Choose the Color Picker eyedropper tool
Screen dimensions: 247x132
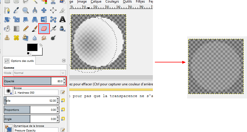click(16, 11)
